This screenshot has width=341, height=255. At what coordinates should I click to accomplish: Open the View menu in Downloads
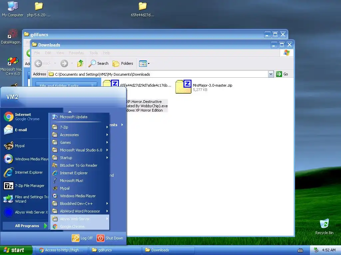tap(60, 53)
